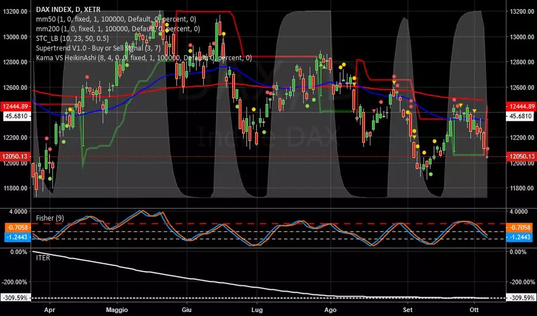Click the Ago label on time axis

click(x=331, y=310)
